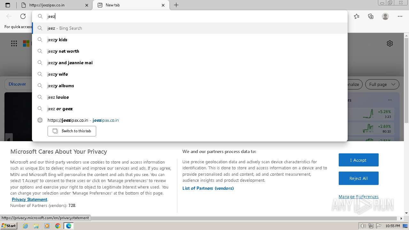This screenshot has height=230, width=409.
Task: Open the media player taskbar icon
Action: [x=47, y=226]
